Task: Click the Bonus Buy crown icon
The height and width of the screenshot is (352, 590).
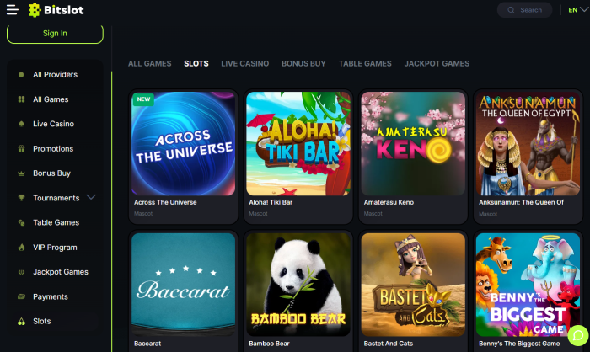Action: point(21,173)
